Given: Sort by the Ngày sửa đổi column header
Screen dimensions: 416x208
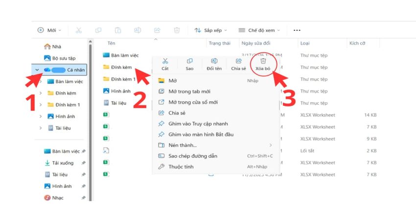Looking at the screenshot, I should click(256, 43).
